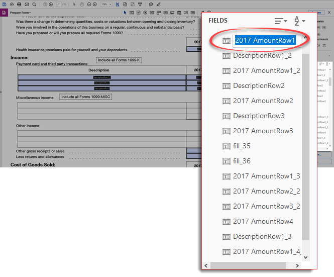Go to previous page arrow
This screenshot has height=277, width=334.
click(45, 4)
